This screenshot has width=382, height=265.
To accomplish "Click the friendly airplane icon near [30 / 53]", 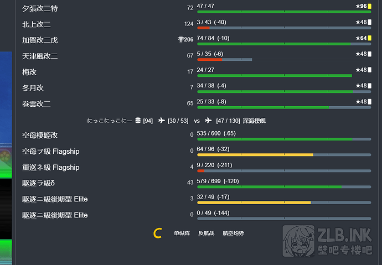I will (161, 120).
